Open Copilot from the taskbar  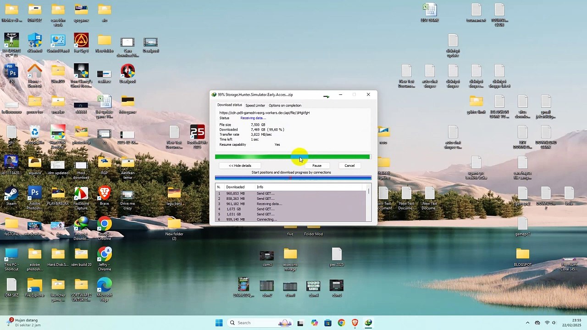click(314, 323)
